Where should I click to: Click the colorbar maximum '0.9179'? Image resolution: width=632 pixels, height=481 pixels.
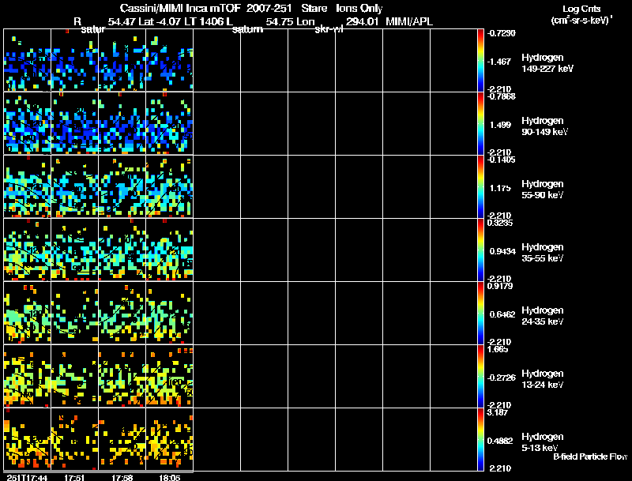point(500,286)
